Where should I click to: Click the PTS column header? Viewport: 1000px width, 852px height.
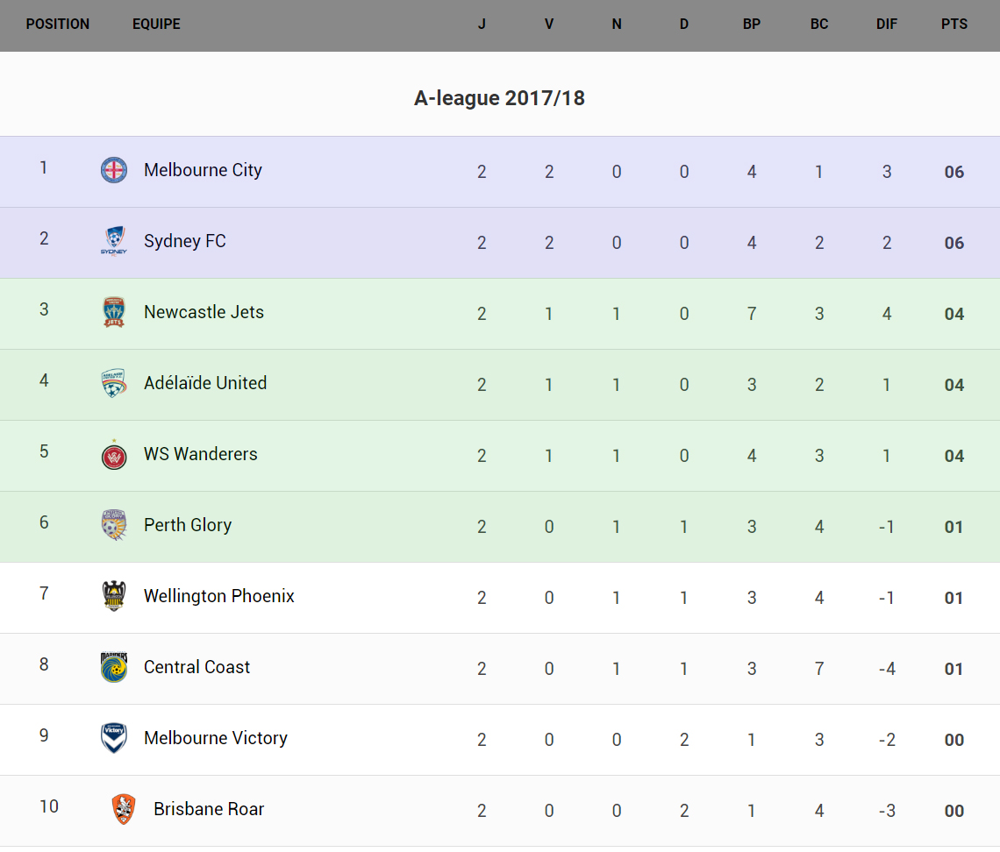(x=954, y=25)
